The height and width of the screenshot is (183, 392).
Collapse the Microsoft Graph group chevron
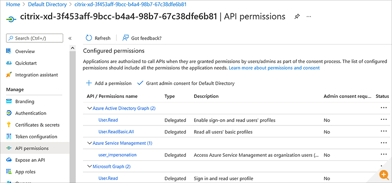pyautogui.click(x=89, y=166)
